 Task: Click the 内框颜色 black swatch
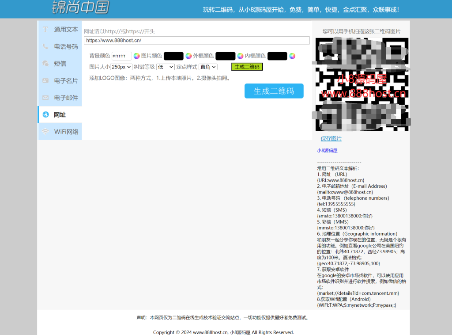277,56
